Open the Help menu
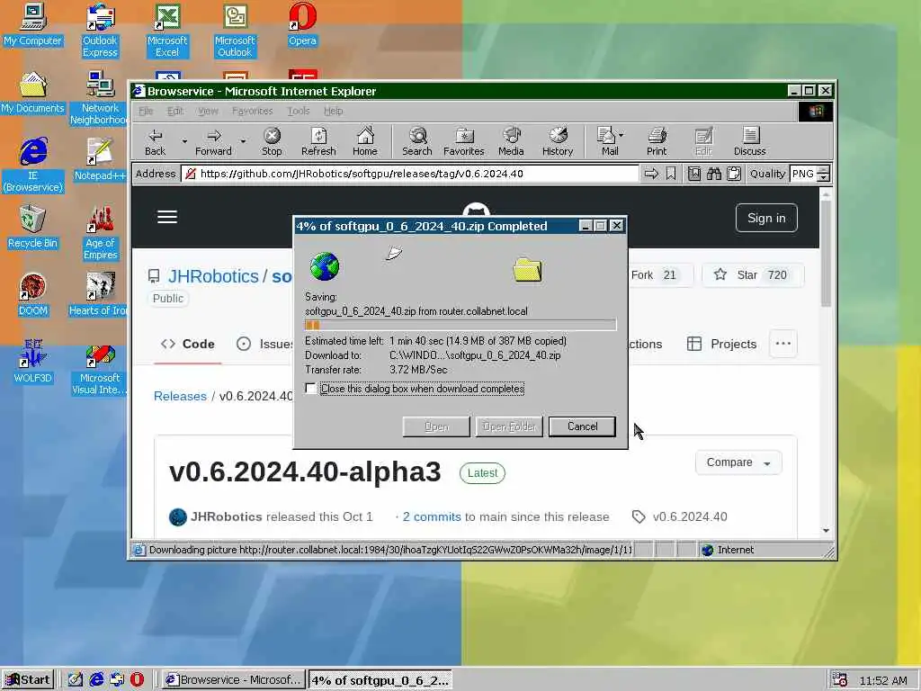This screenshot has height=691, width=921. click(x=333, y=111)
